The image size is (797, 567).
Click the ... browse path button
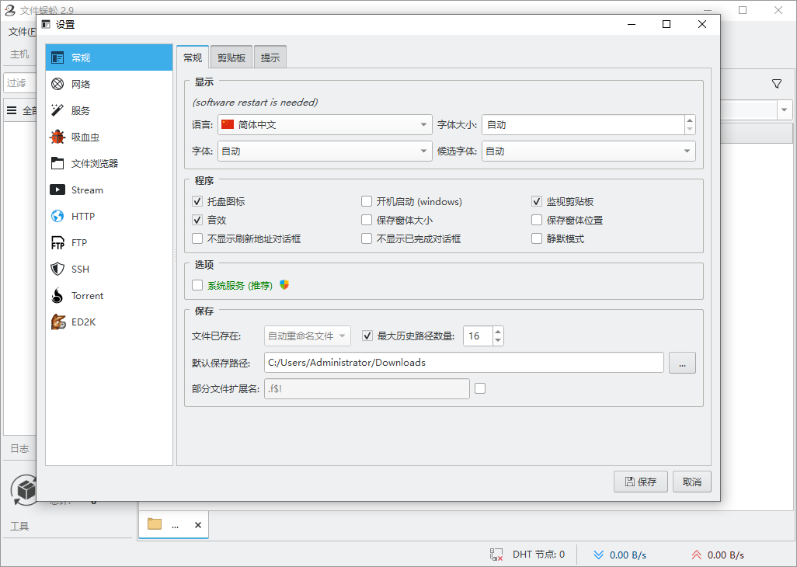pos(682,363)
